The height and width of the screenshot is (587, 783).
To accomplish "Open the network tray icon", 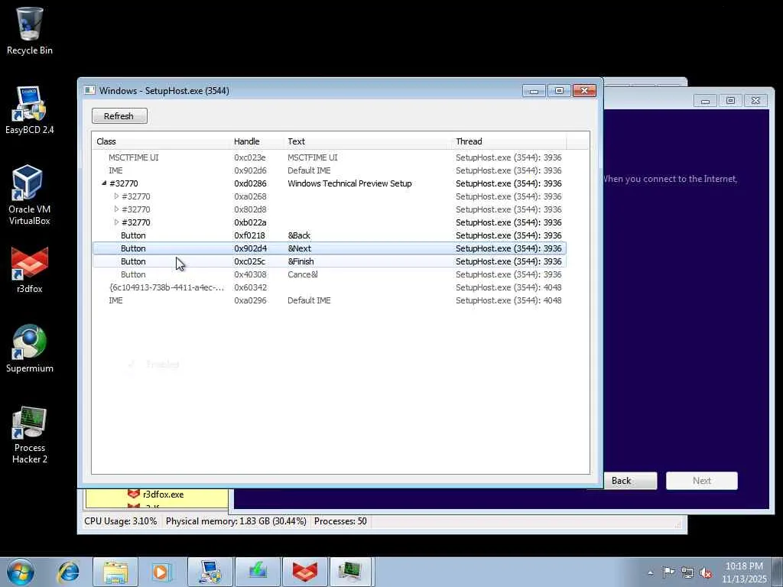I will pos(687,572).
